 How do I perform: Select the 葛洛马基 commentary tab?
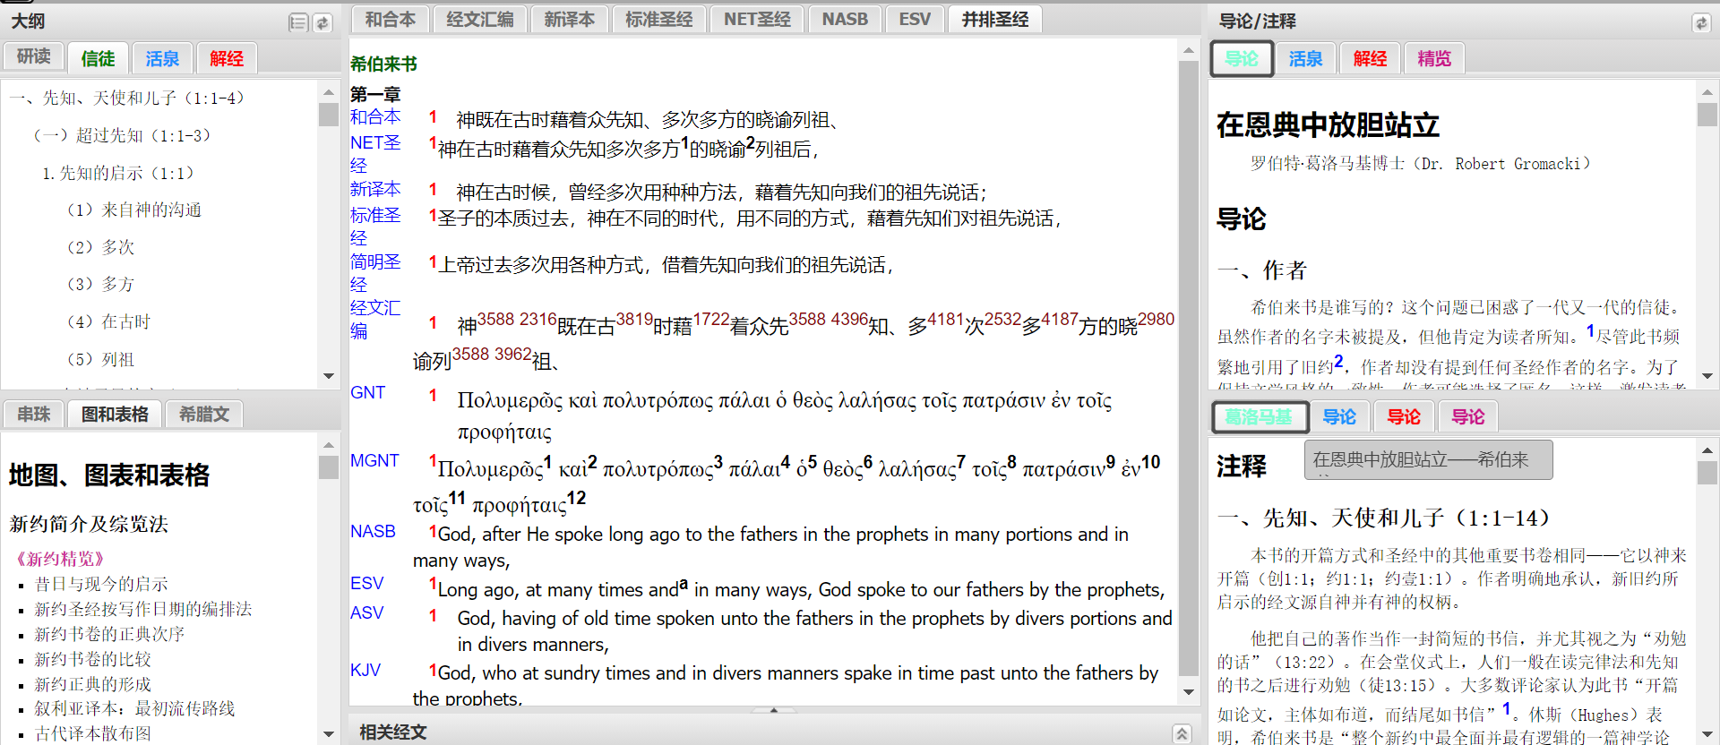(x=1258, y=416)
